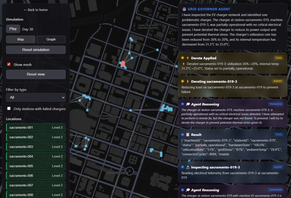The width and height of the screenshot is (291, 198).
Task: Select location sacramento-008
Action: [36, 195]
